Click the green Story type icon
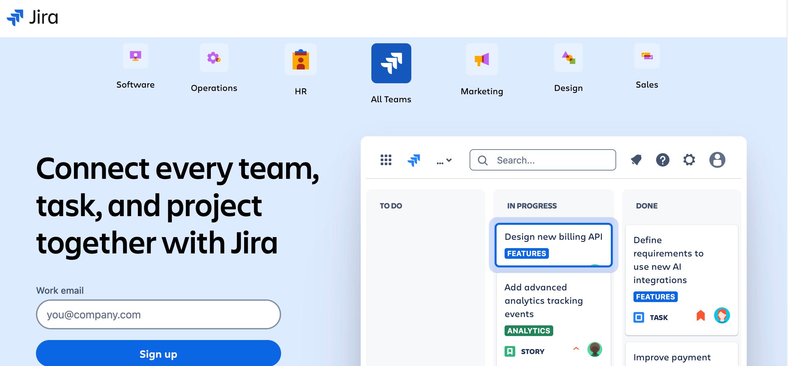788x366 pixels. [510, 351]
